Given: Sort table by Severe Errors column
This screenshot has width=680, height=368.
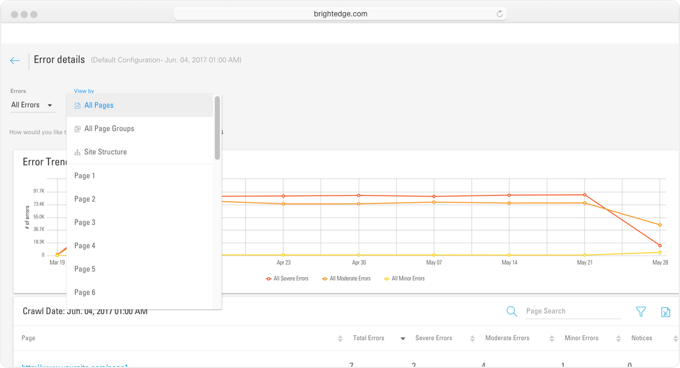Looking at the screenshot, I should (x=434, y=338).
